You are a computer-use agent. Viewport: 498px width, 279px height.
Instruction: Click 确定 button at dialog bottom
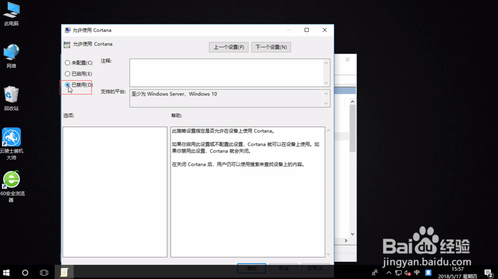coord(252,269)
